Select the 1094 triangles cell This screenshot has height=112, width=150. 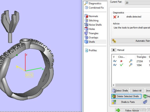(139, 65)
